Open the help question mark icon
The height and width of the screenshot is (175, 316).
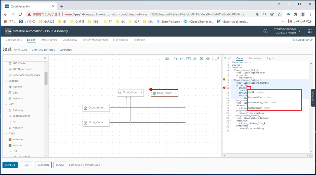(x=265, y=31)
